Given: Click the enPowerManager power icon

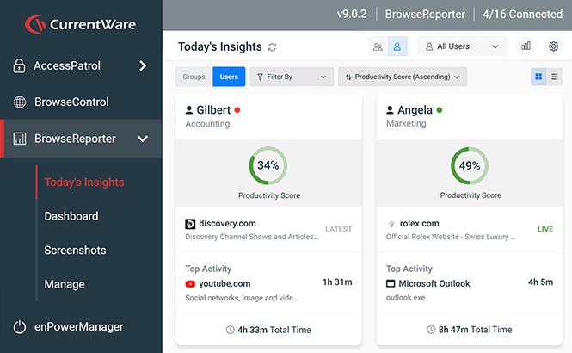Looking at the screenshot, I should pos(20,326).
